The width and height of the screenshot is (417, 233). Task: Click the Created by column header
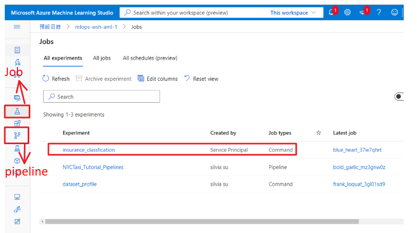[x=223, y=133]
